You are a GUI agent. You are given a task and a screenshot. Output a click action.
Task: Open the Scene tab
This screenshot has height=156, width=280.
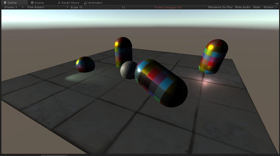(37, 3)
